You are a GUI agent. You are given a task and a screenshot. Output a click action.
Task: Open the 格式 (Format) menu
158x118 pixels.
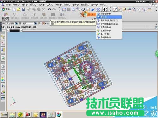pyautogui.click(x=41, y=5)
